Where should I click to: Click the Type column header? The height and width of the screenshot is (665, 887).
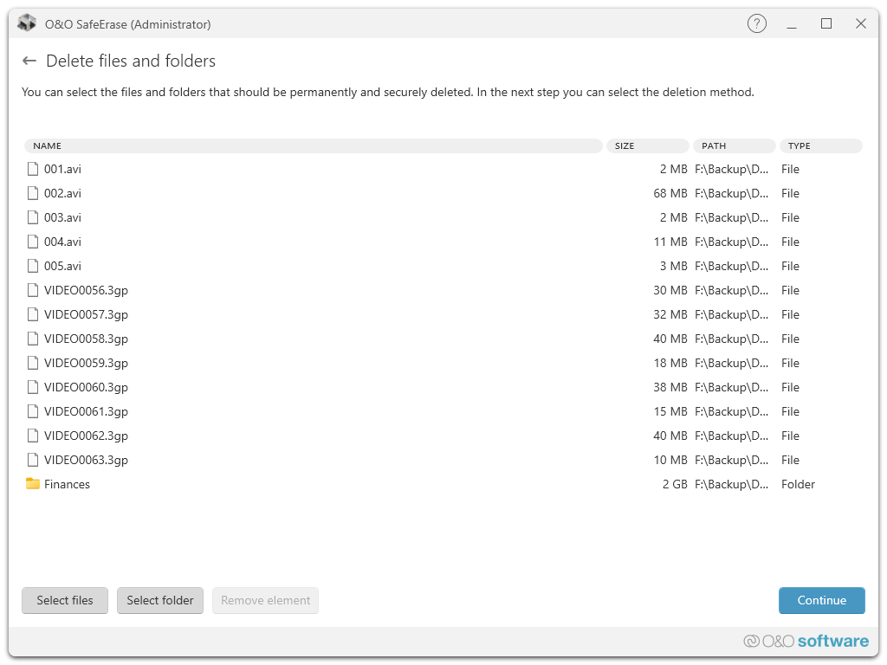[x=820, y=146]
